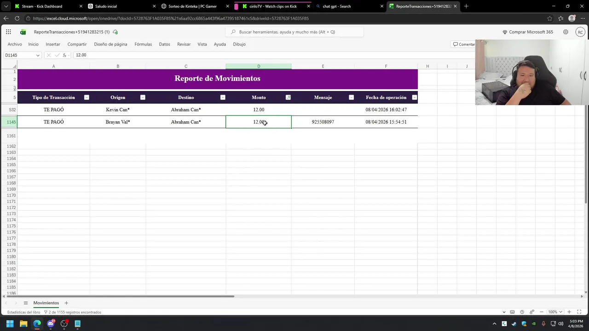This screenshot has height=331, width=589.
Task: Switch to the Inicio ribbon tab
Action: 33,44
